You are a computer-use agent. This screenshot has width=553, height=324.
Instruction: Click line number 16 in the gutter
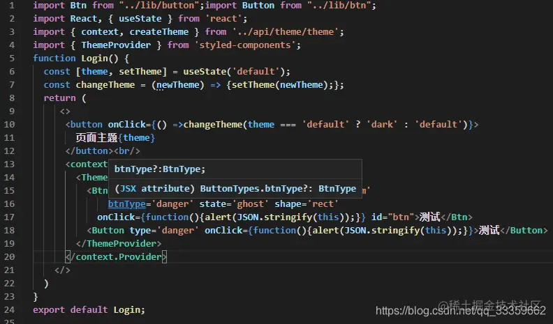10,203
